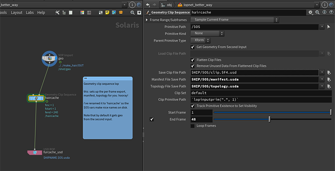Open the parameter gear settings menu
This screenshot has height=171, width=335.
[311, 12]
